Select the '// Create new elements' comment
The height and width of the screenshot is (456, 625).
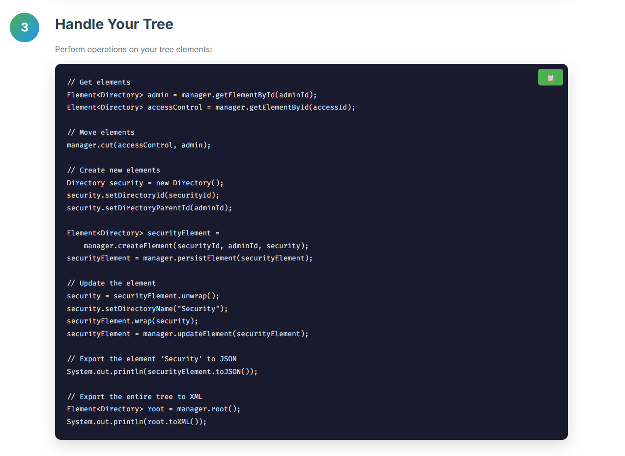pos(113,170)
